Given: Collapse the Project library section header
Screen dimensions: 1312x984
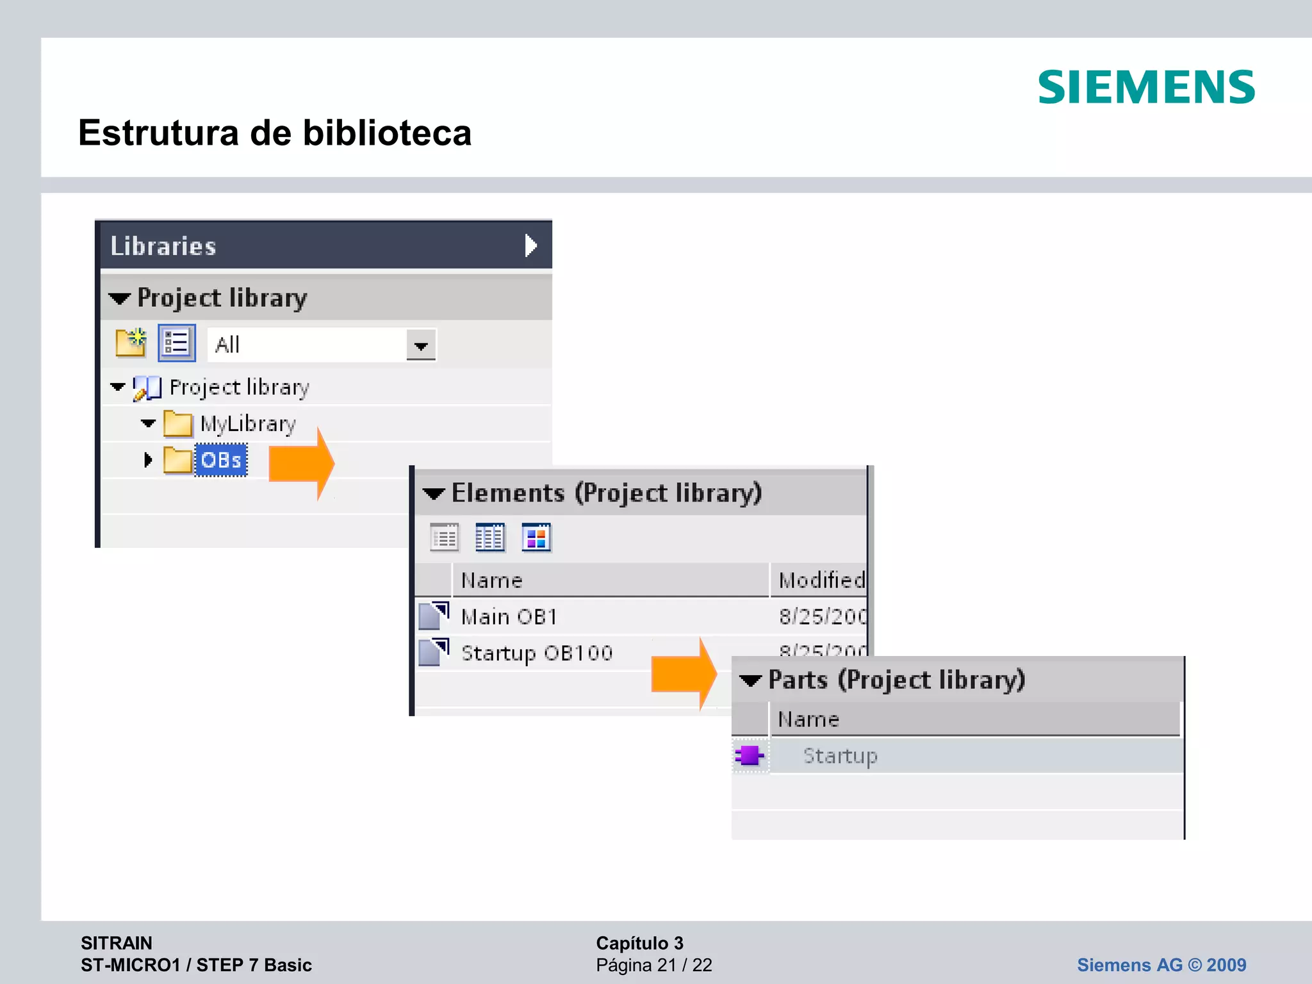Looking at the screenshot, I should coord(120,299).
